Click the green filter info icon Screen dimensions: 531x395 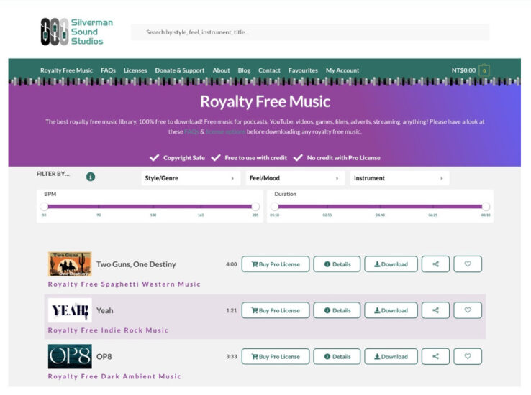(91, 177)
